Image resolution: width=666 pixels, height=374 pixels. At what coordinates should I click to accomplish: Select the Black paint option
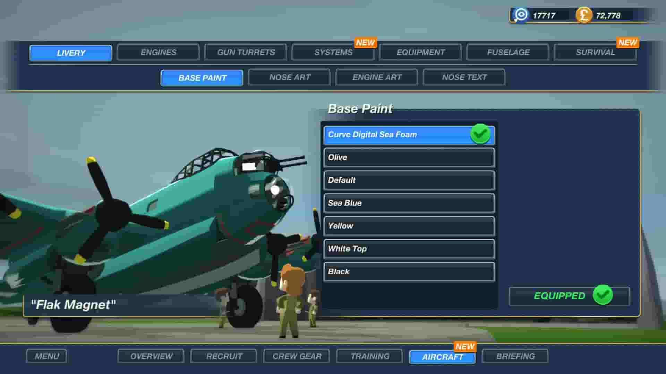409,272
